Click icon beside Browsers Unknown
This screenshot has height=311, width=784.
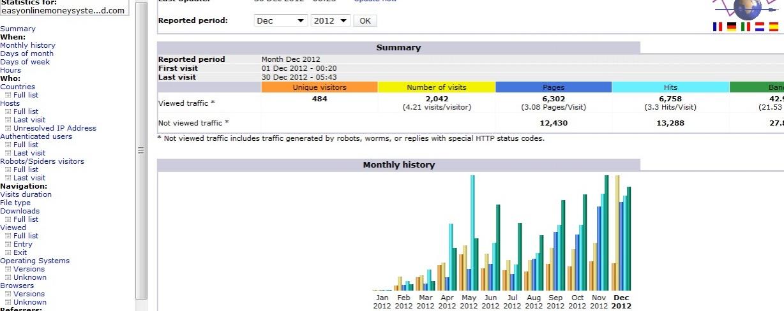[x=8, y=302]
